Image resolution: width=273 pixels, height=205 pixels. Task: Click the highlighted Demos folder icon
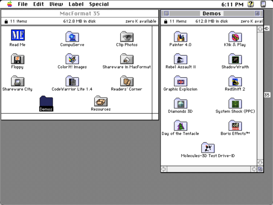click(46, 101)
